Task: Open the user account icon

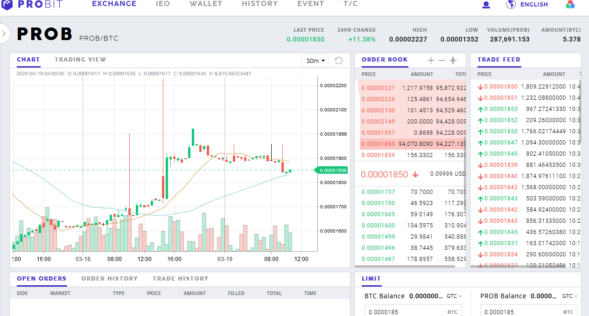Action: click(x=486, y=5)
